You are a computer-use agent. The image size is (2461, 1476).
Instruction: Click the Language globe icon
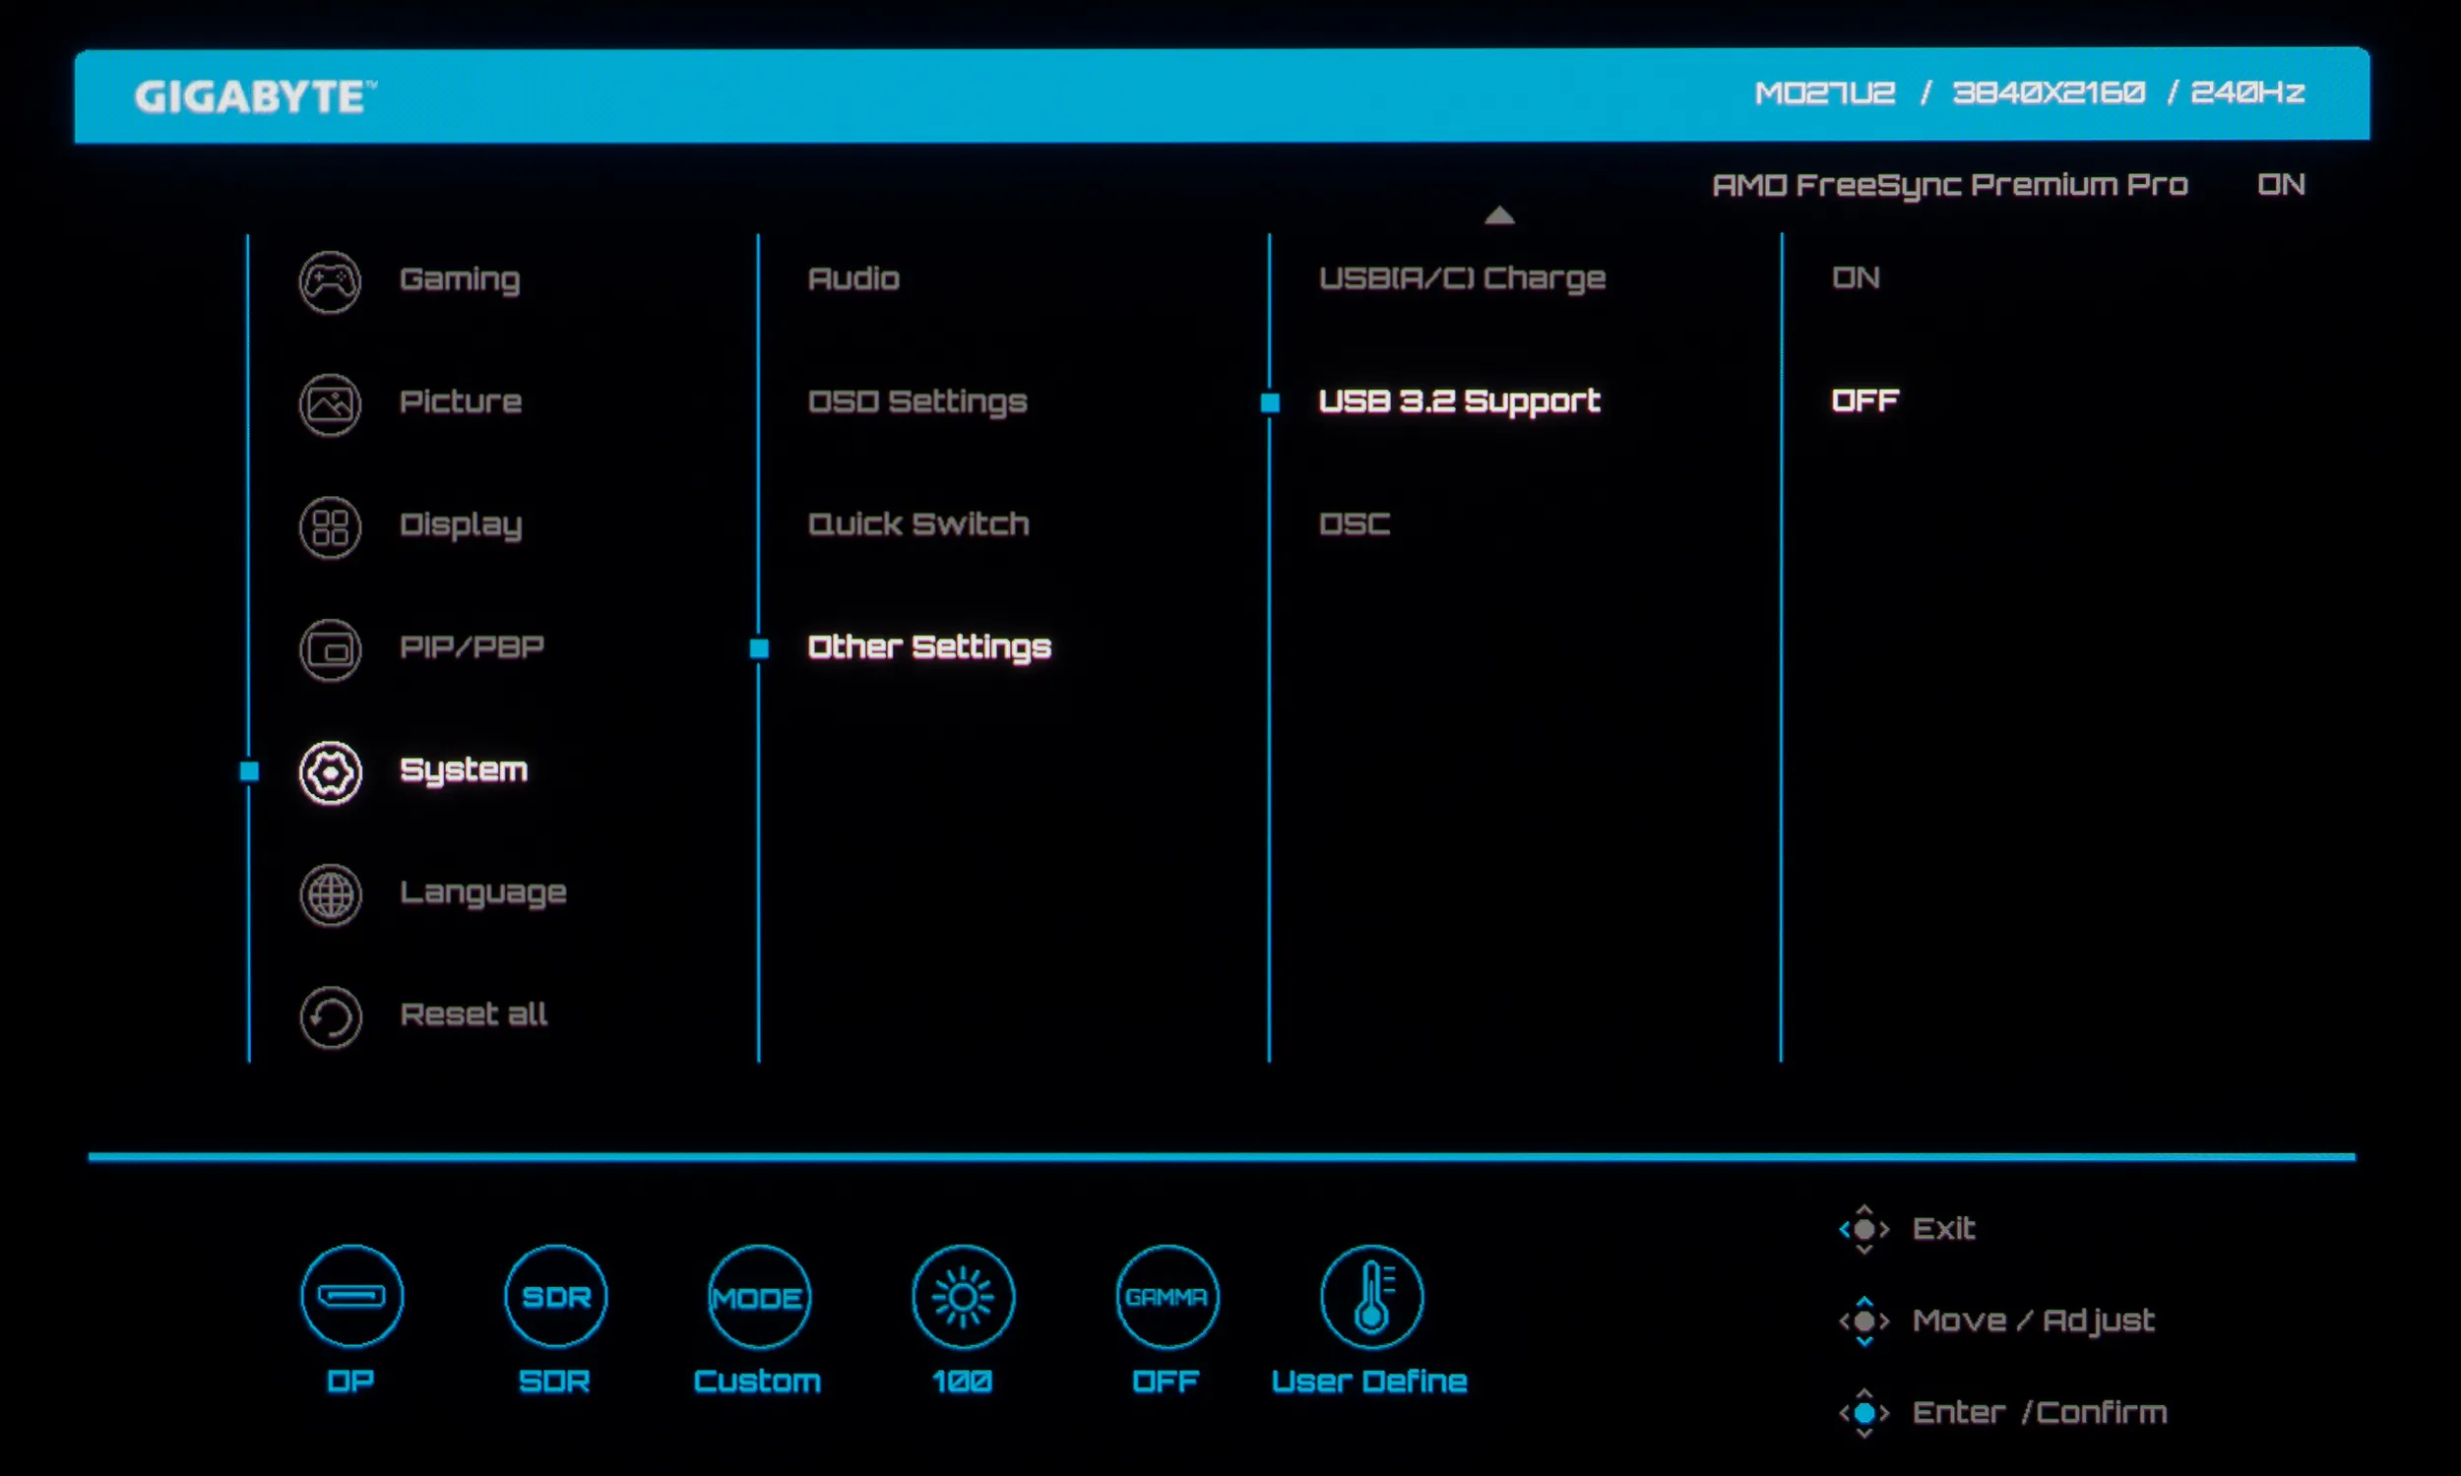tap(330, 895)
